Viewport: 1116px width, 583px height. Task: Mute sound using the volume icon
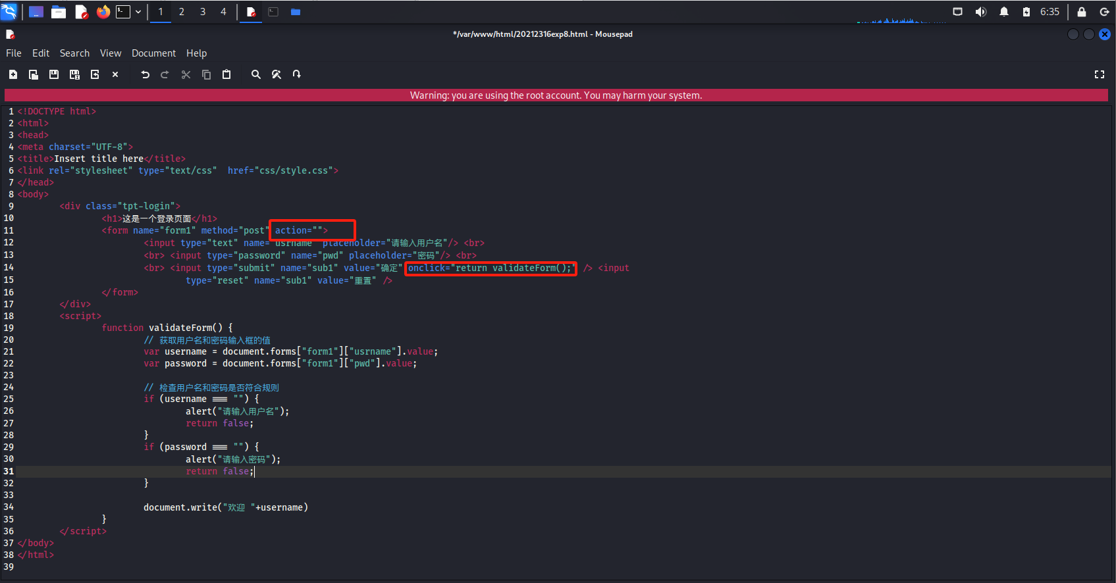(980, 12)
